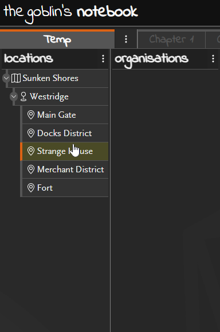This screenshot has width=220, height=332.
Task: Open the organisations panel three-dot menu
Action: pyautogui.click(x=213, y=59)
